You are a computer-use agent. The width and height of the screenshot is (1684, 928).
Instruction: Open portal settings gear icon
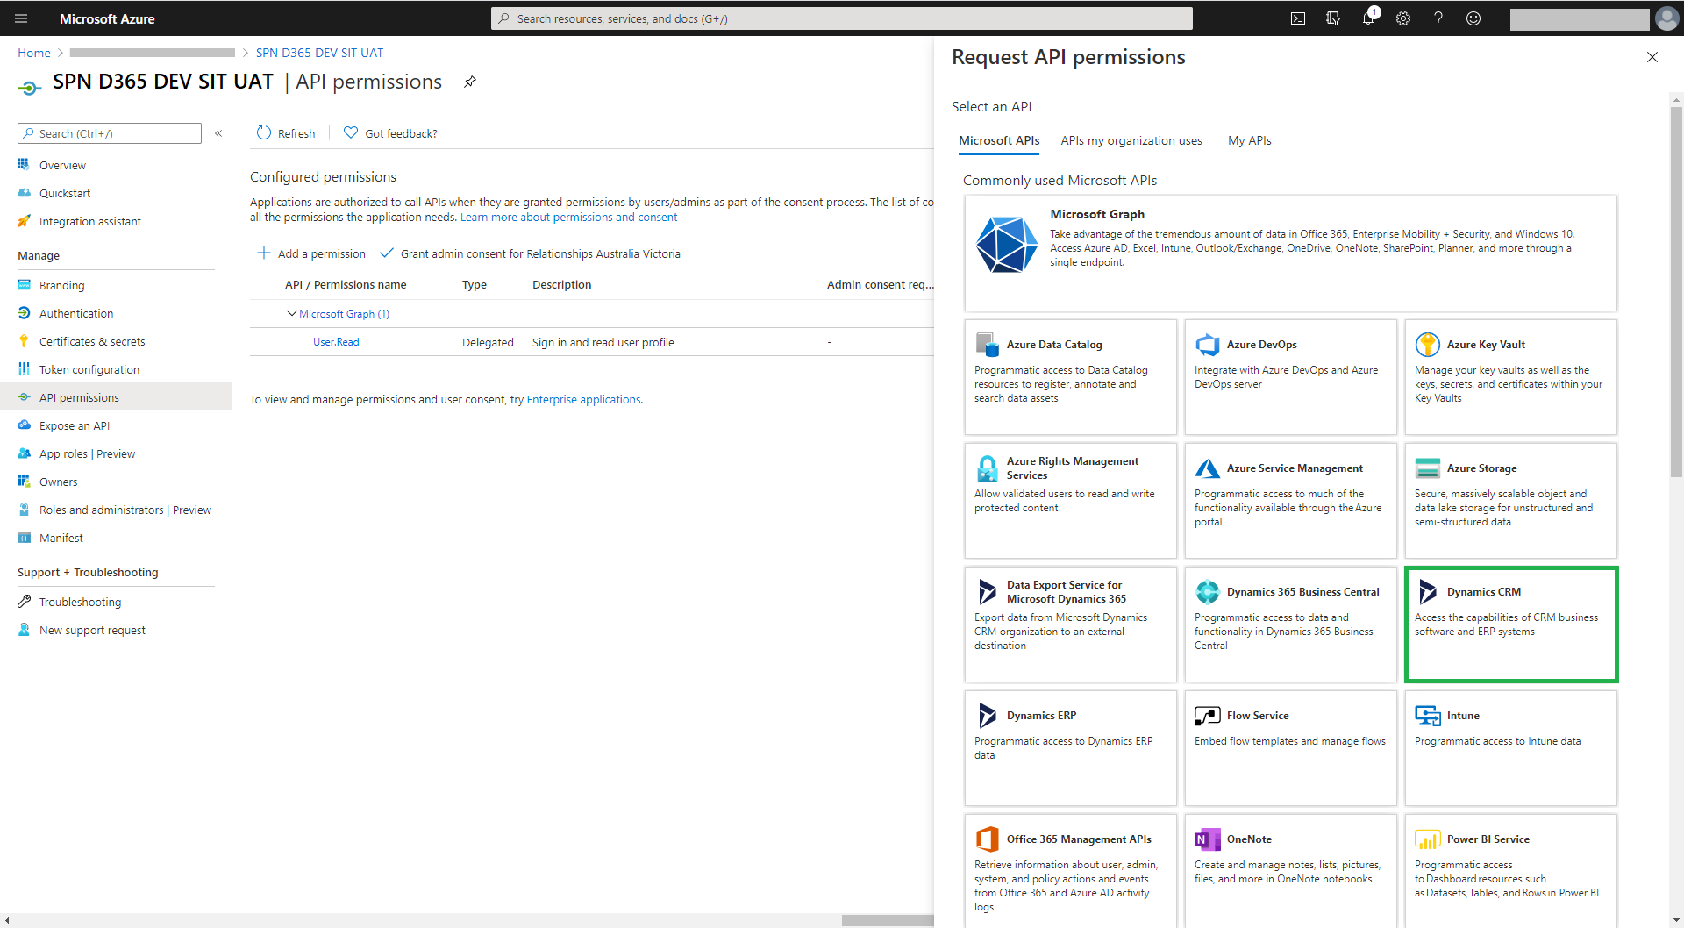[x=1403, y=18]
